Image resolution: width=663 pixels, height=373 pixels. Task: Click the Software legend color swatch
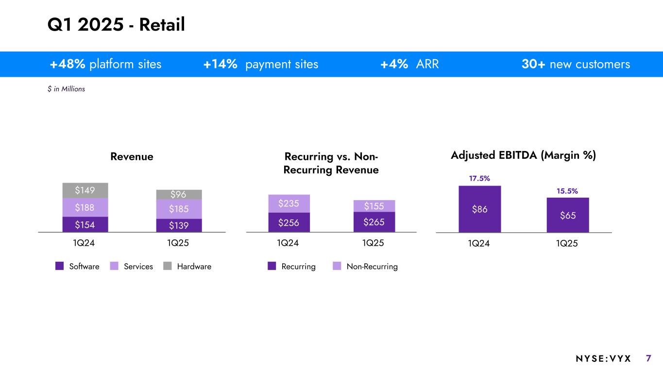pos(60,266)
